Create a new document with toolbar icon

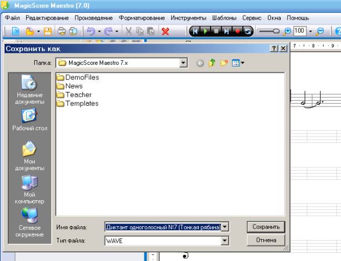[x=16, y=31]
